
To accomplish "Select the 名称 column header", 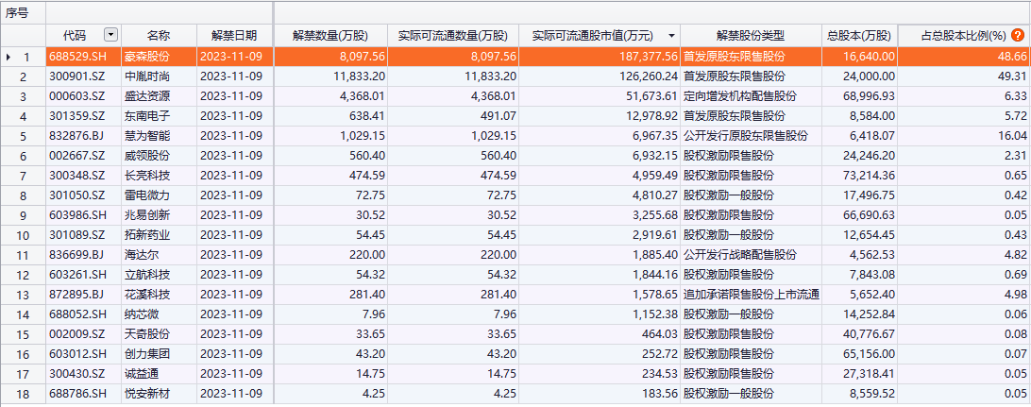I will click(x=159, y=36).
